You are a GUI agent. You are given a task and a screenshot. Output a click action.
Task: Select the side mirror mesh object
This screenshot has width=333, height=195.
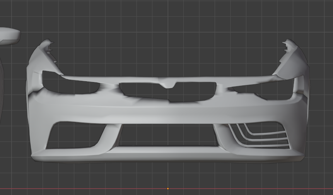click(x=10, y=36)
